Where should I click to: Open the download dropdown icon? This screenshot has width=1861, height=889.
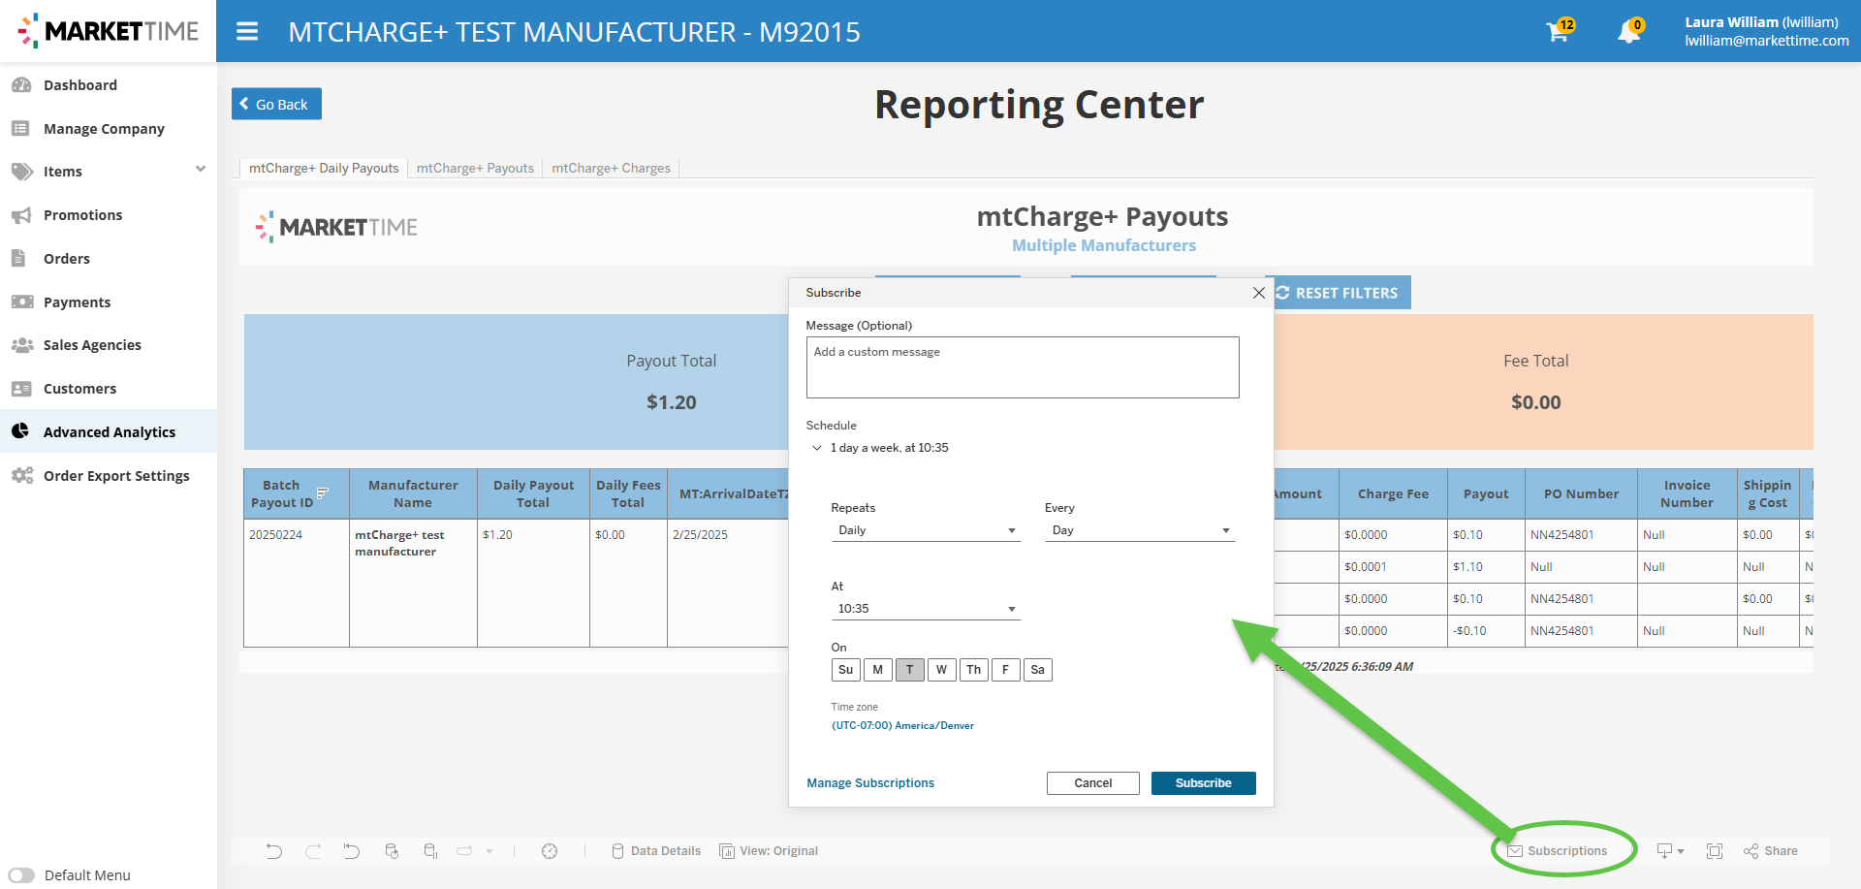coord(1670,851)
